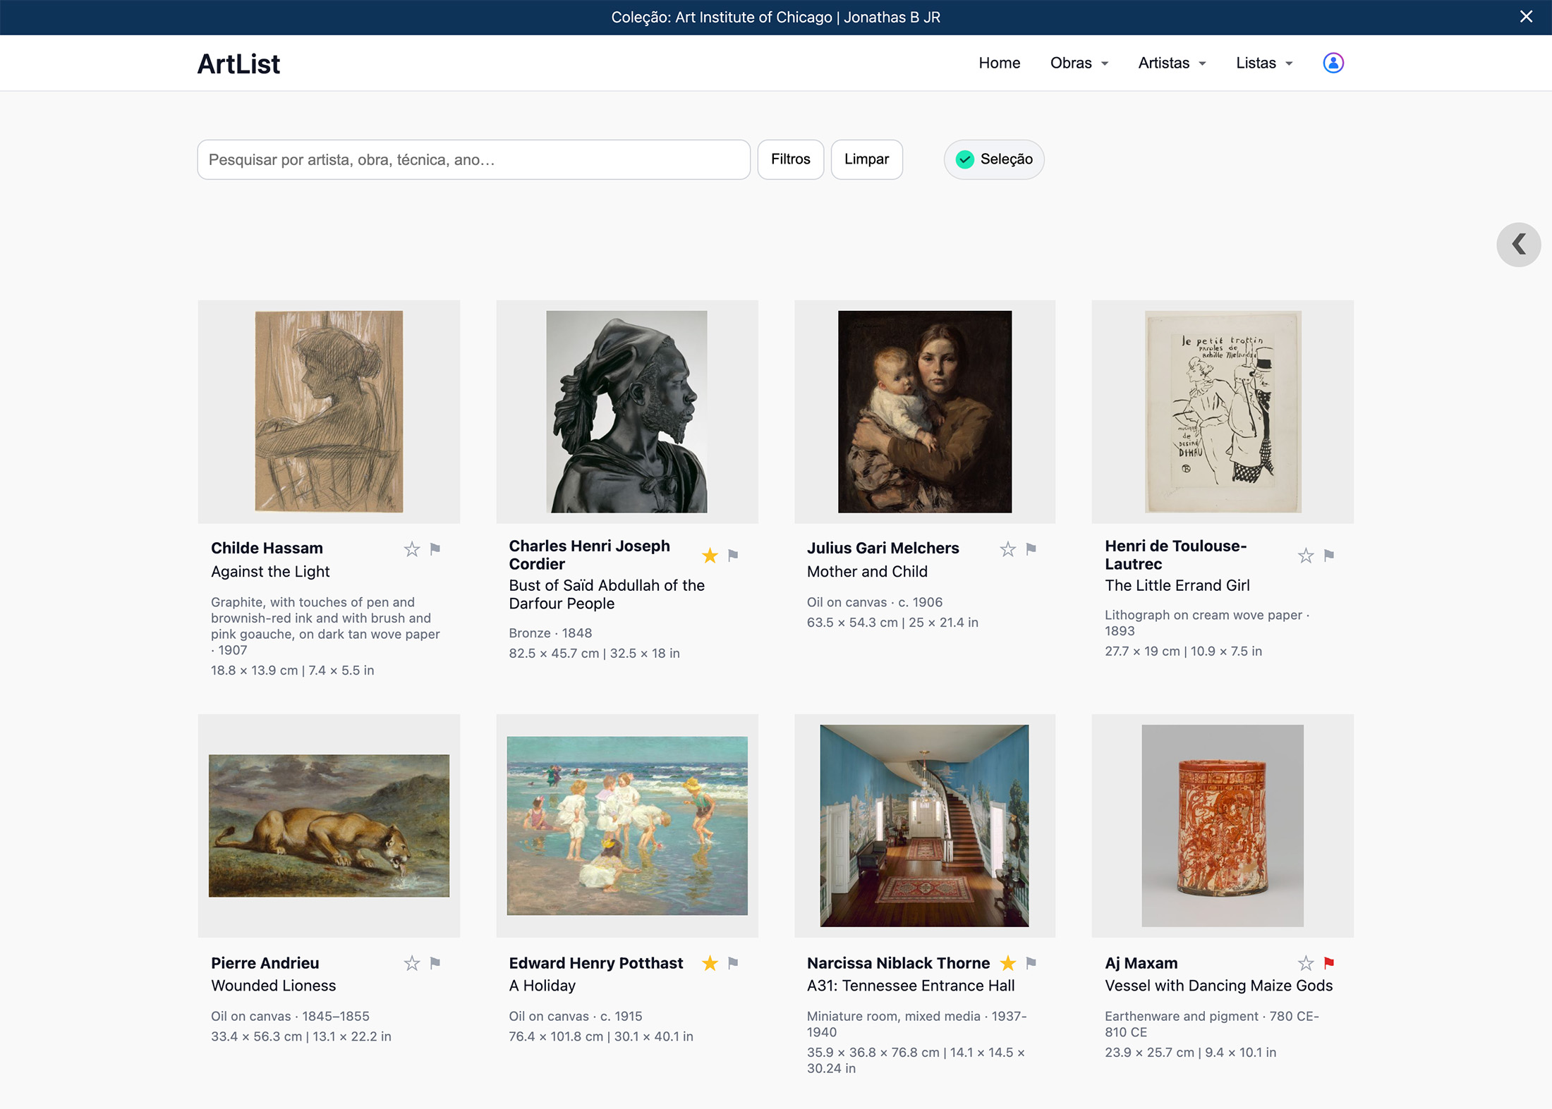Click artist name Pierre Andrieu
This screenshot has width=1552, height=1109.
point(265,962)
